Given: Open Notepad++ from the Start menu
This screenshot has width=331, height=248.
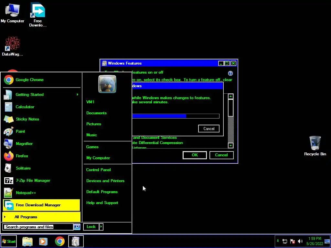Looking at the screenshot, I should (42, 193).
